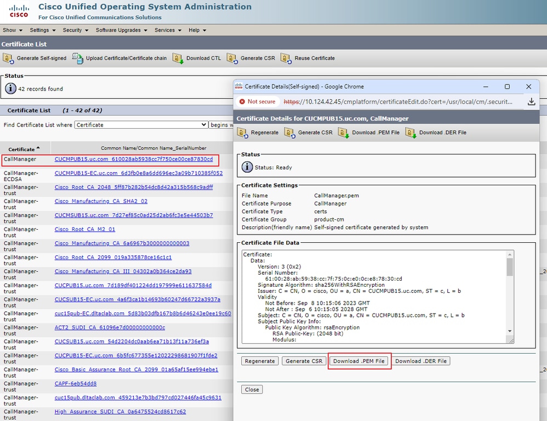Open Cisco_Manufacturing_CA_SHA2_02 link
This screenshot has width=547, height=421.
101,201
